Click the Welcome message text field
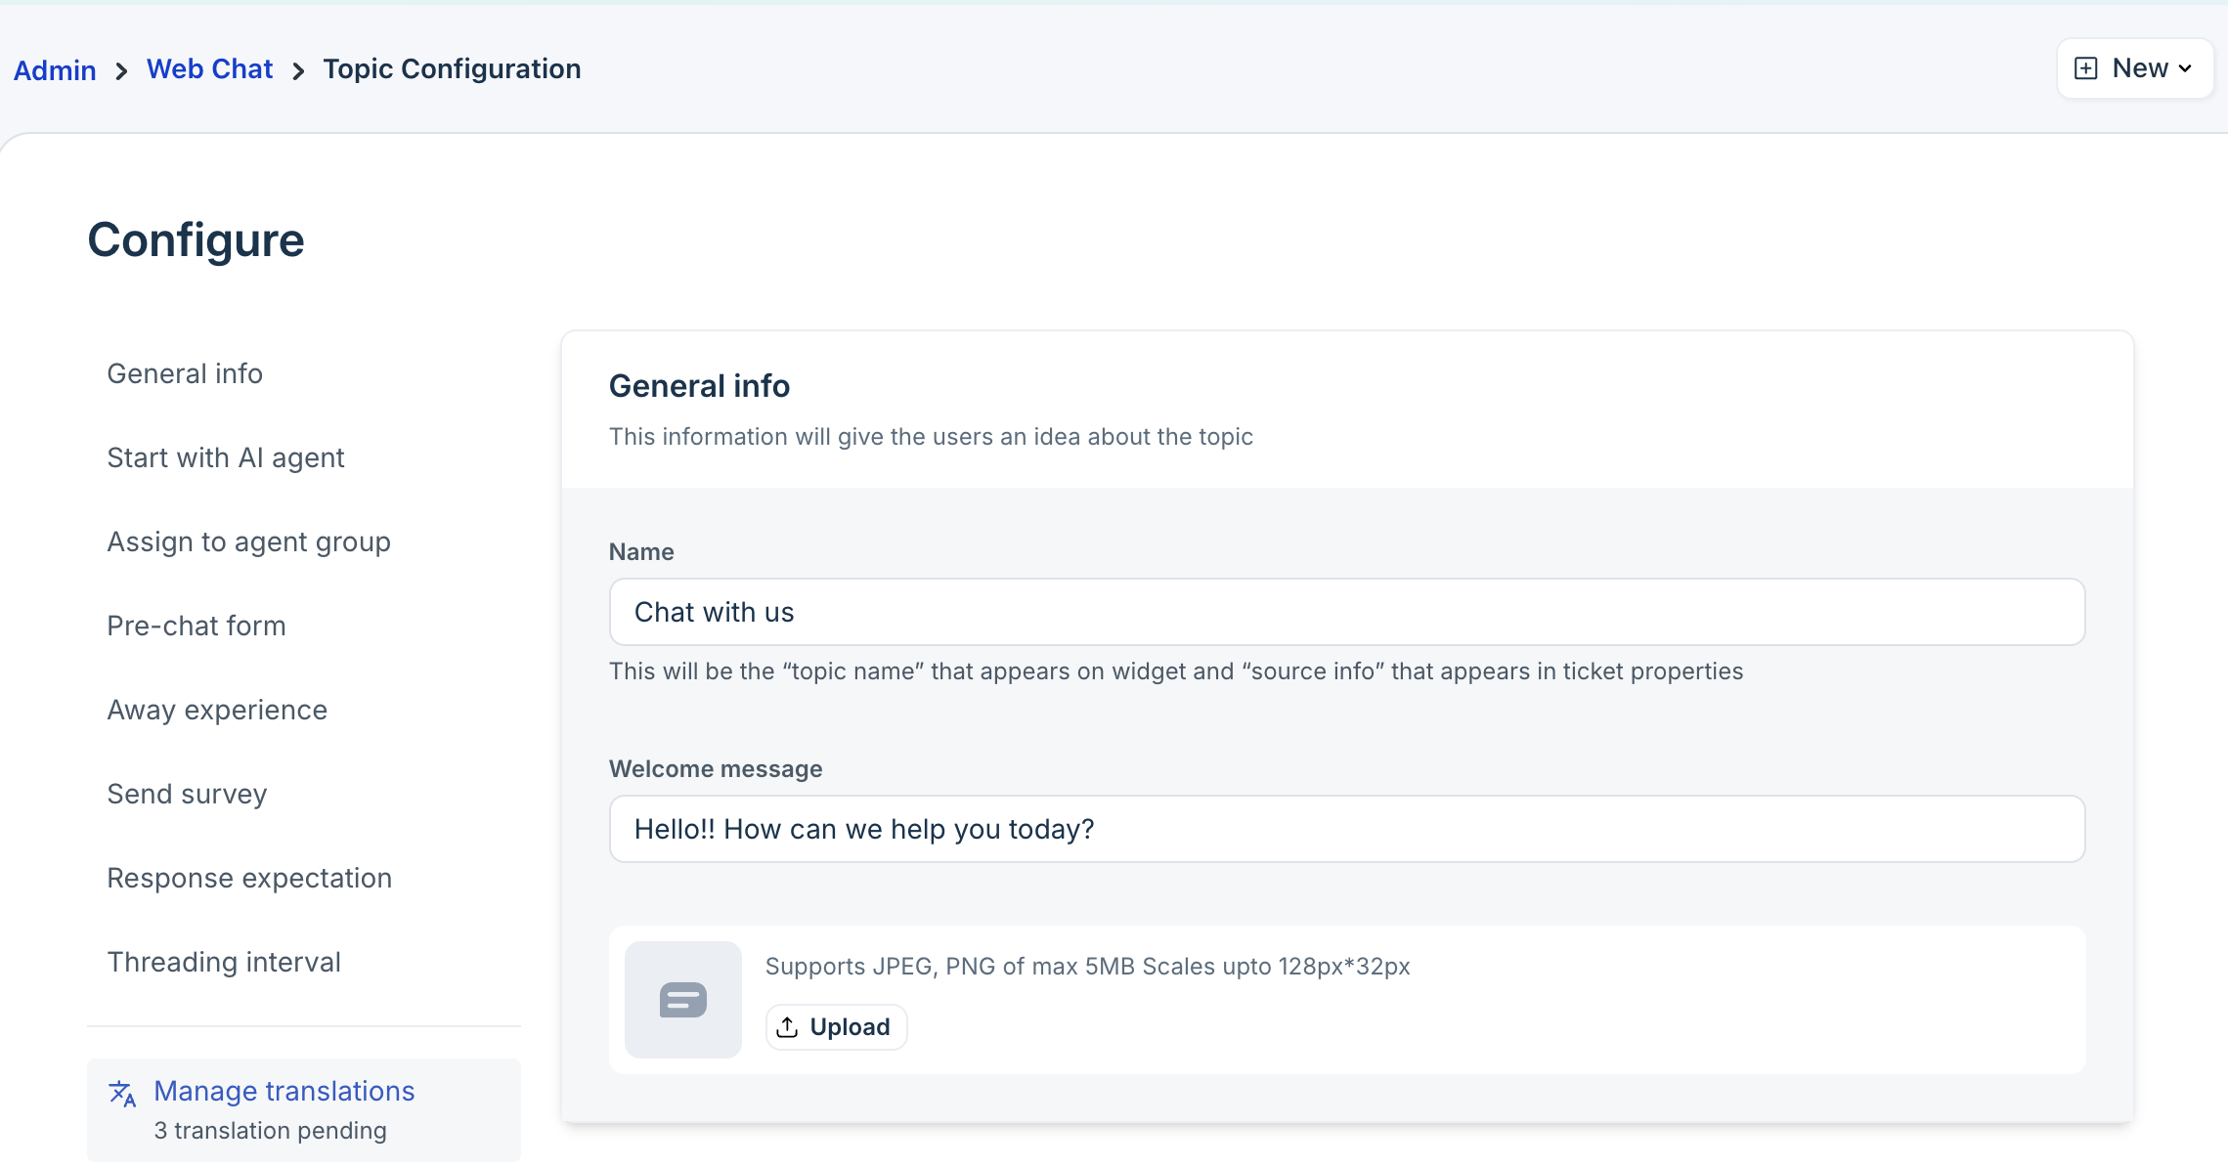The width and height of the screenshot is (2228, 1168). coord(1346,829)
